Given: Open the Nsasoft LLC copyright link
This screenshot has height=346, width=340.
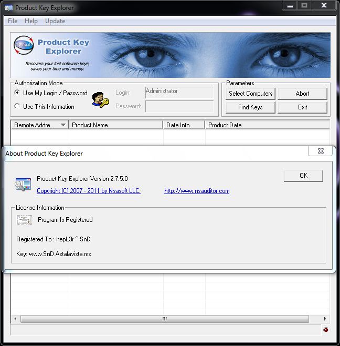Looking at the screenshot, I should 89,191.
